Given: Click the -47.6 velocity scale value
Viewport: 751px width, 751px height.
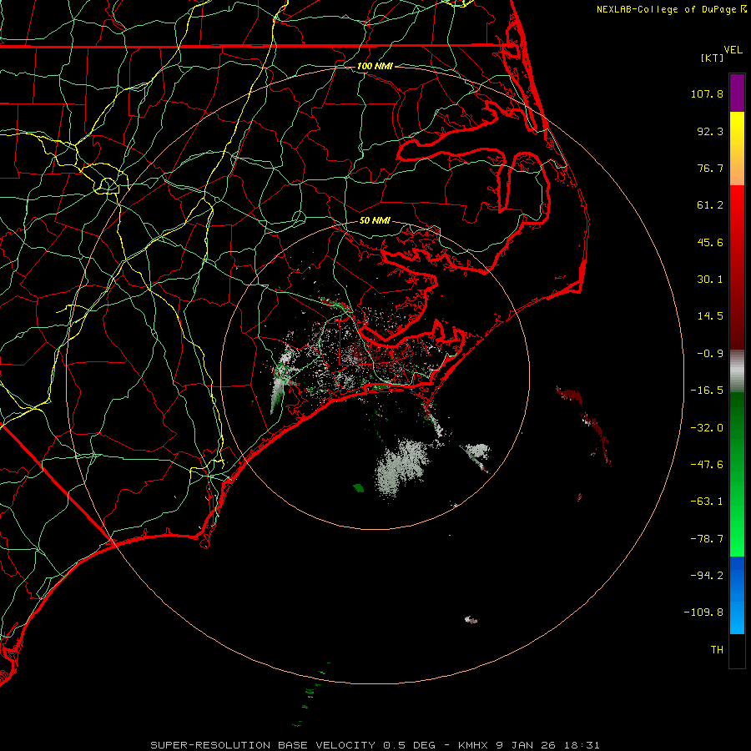Looking at the screenshot, I should pos(707,465).
